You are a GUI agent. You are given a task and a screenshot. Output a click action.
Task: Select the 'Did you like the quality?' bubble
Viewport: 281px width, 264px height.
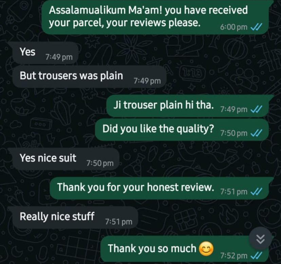(182, 130)
